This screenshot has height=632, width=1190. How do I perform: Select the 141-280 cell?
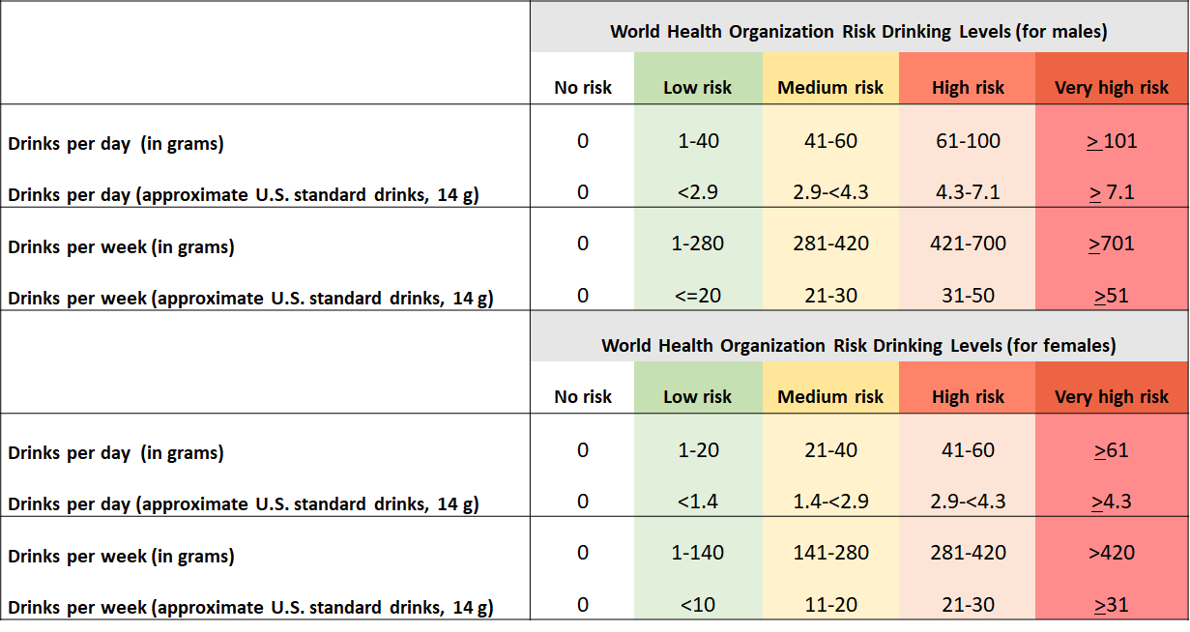[830, 553]
